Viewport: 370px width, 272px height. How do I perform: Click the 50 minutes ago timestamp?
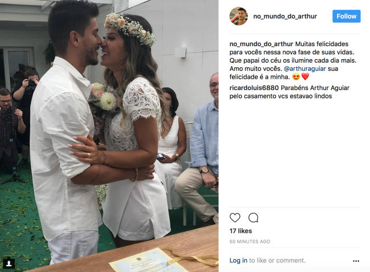pos(250,242)
